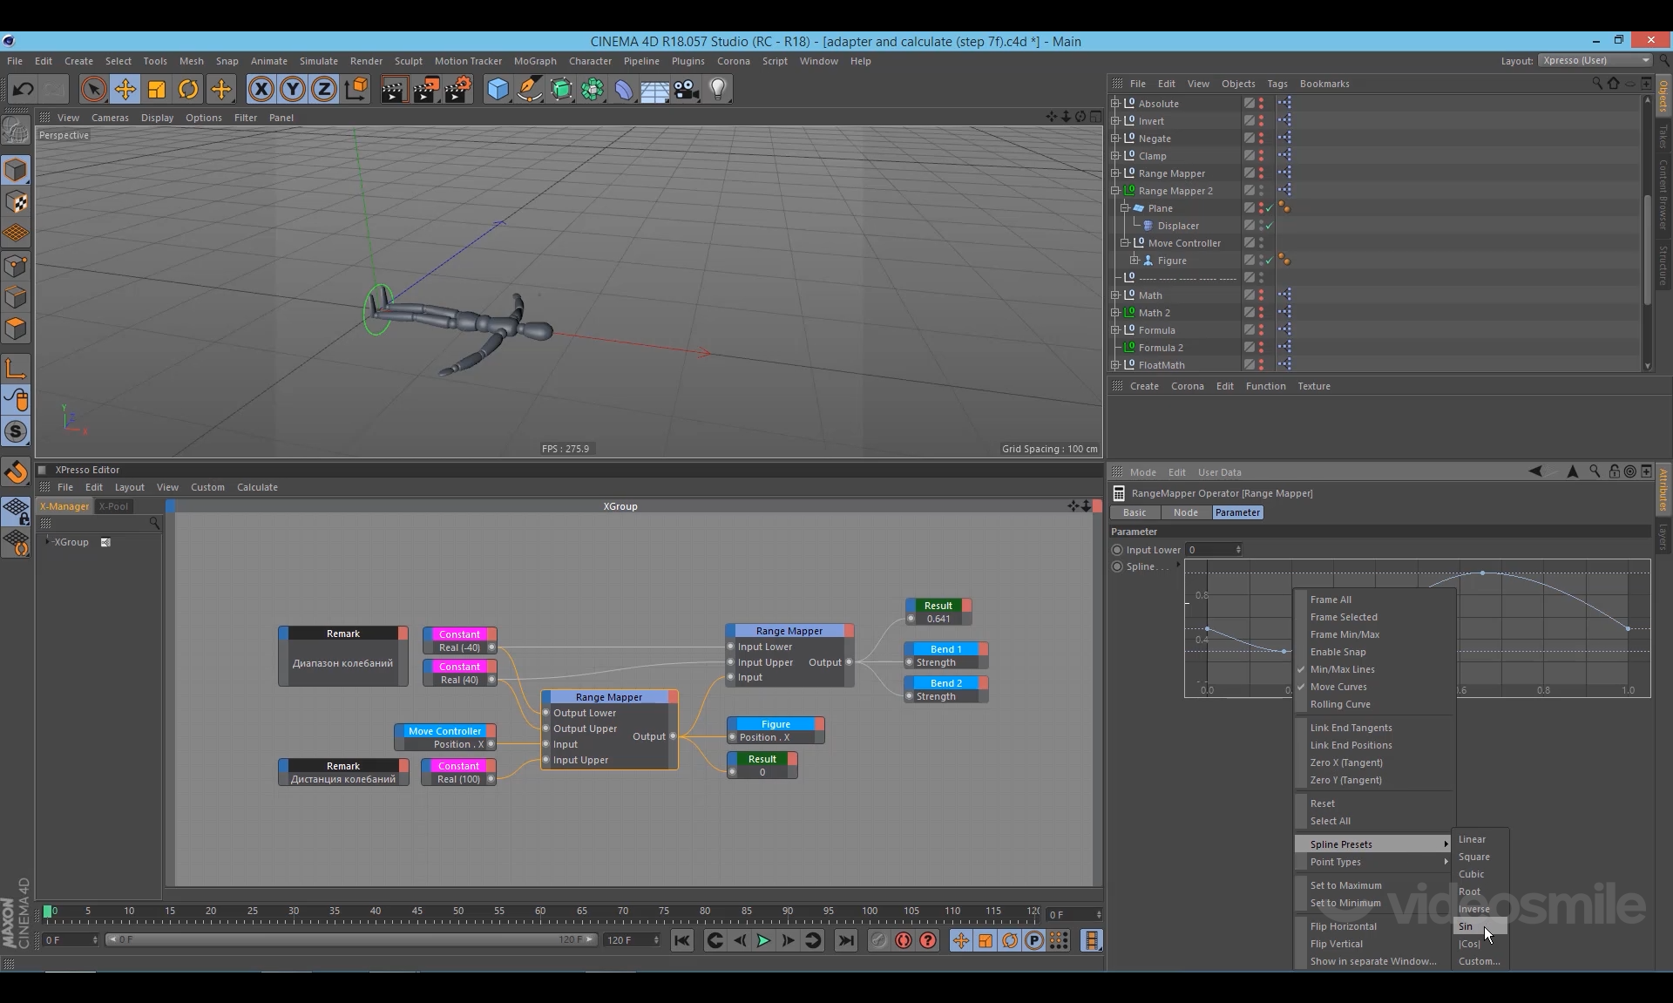1673x1003 pixels.
Task: Click the Undo arrow icon
Action: (x=24, y=89)
